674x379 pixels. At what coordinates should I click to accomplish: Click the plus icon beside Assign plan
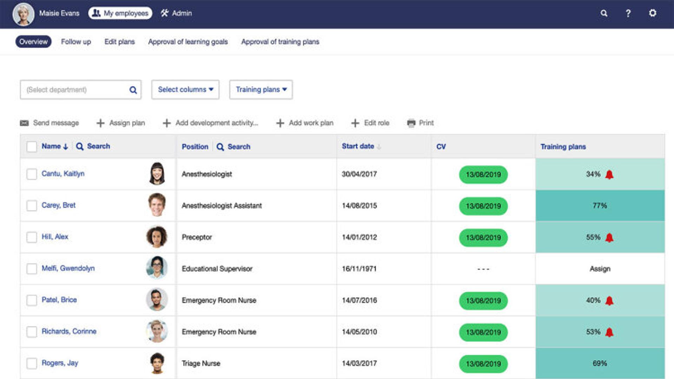point(100,123)
